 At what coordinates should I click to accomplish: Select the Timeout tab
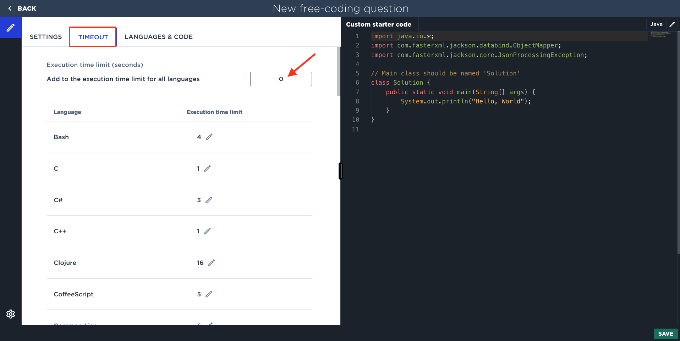93,37
